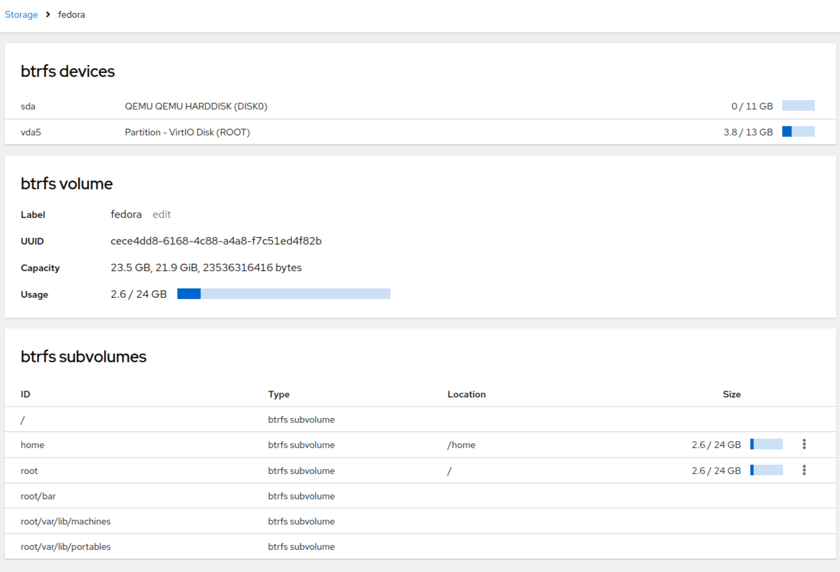This screenshot has width=840, height=572.
Task: Open the sda device row
Action: (x=28, y=106)
